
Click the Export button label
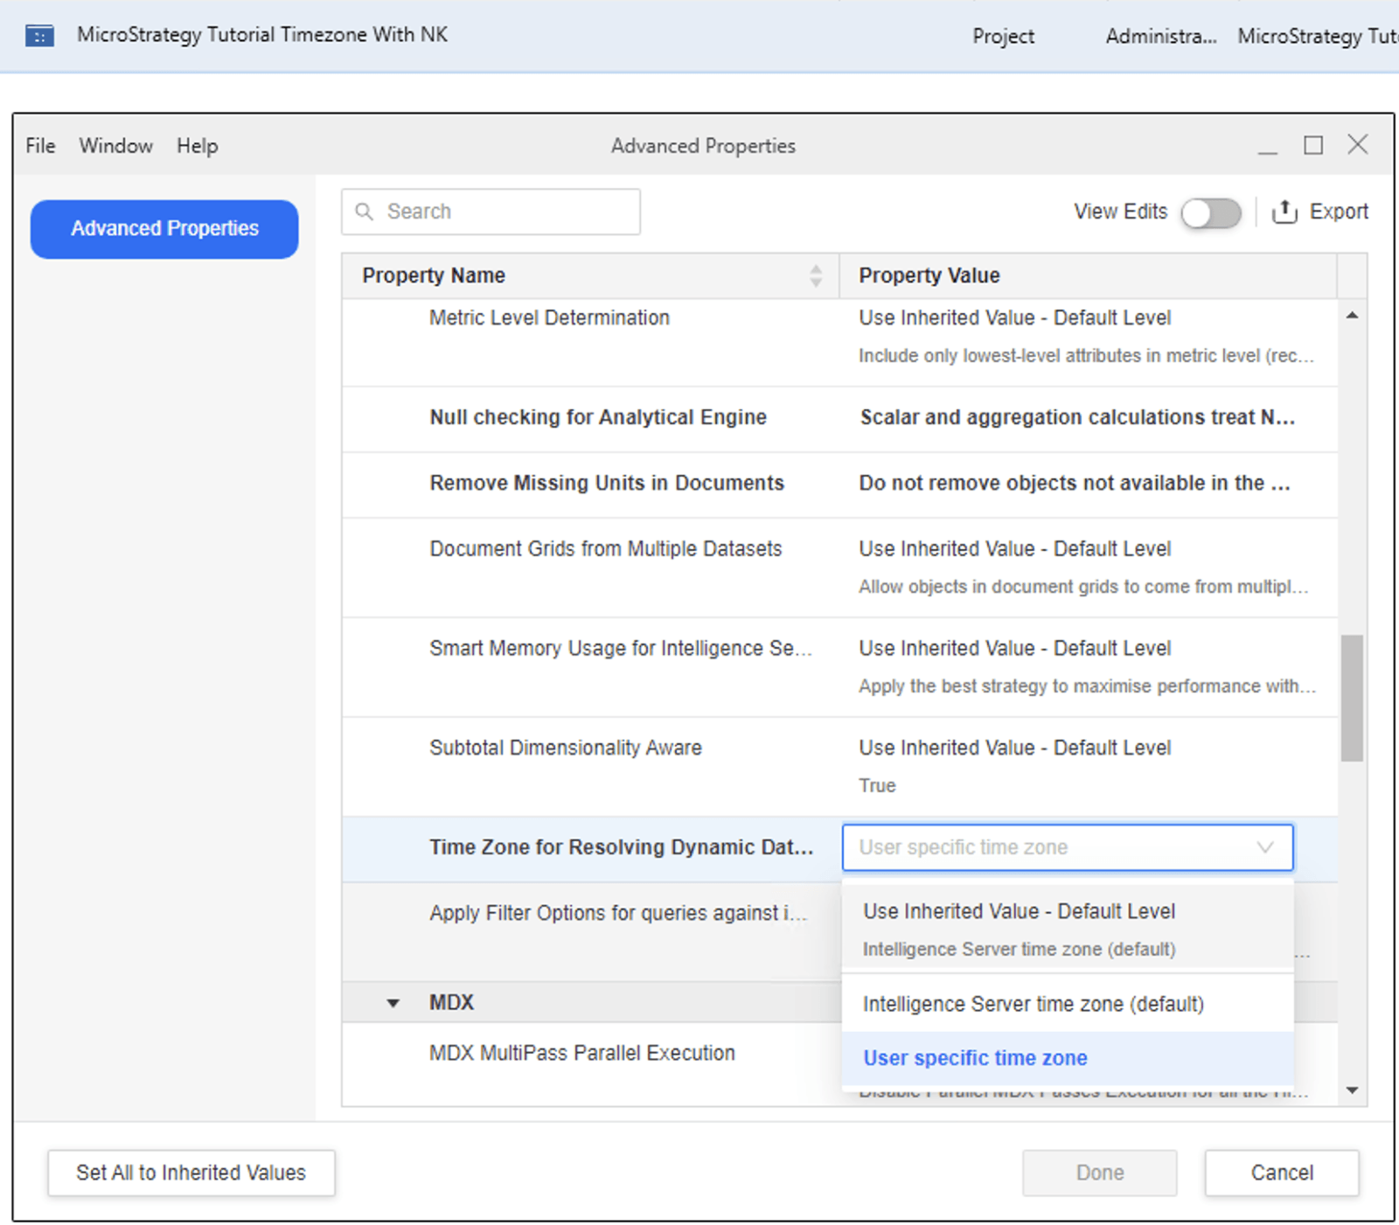(1339, 212)
